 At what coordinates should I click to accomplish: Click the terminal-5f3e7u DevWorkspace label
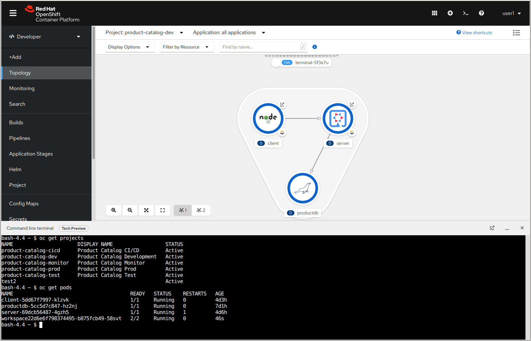pyautogui.click(x=301, y=62)
